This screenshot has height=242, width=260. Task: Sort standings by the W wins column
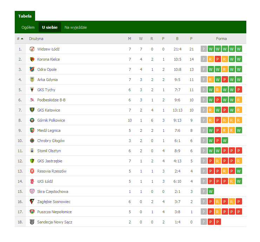coord(141,39)
